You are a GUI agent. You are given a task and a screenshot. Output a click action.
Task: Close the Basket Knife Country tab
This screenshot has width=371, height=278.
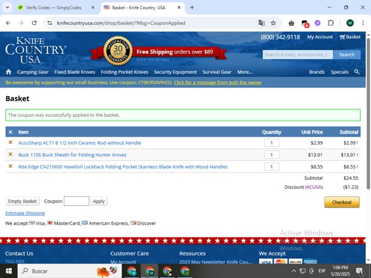179,8
